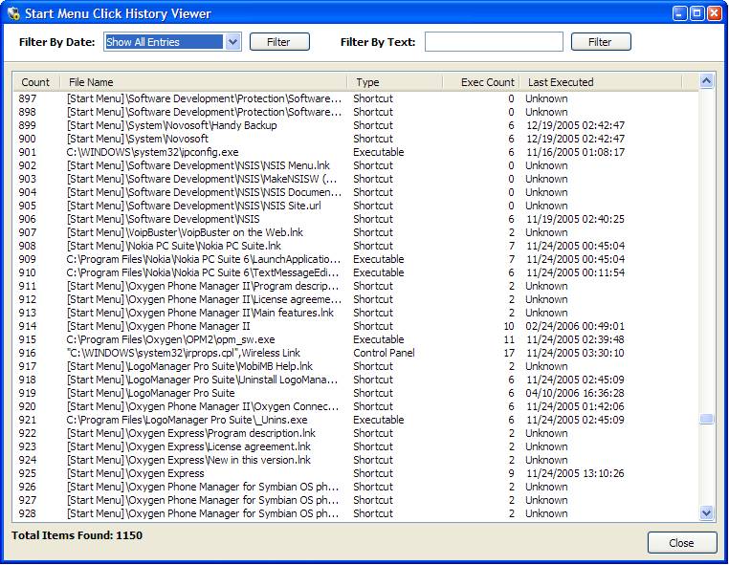Image resolution: width=729 pixels, height=565 pixels.
Task: Click the exec count value 17
Action: click(x=509, y=353)
